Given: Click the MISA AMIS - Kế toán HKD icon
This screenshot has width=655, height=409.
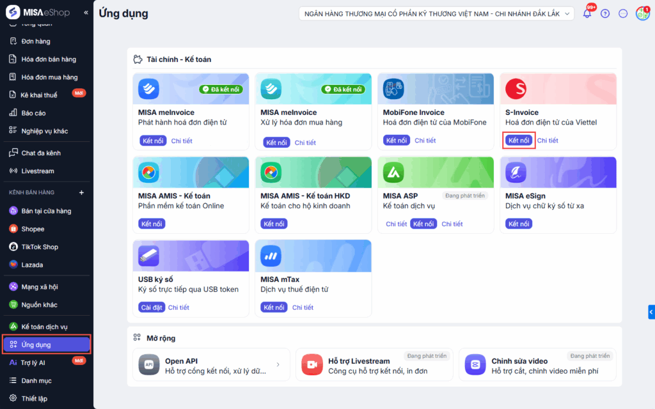Looking at the screenshot, I should (x=271, y=173).
